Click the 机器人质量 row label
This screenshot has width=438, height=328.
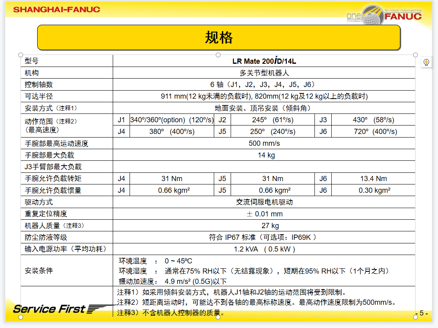click(54, 226)
